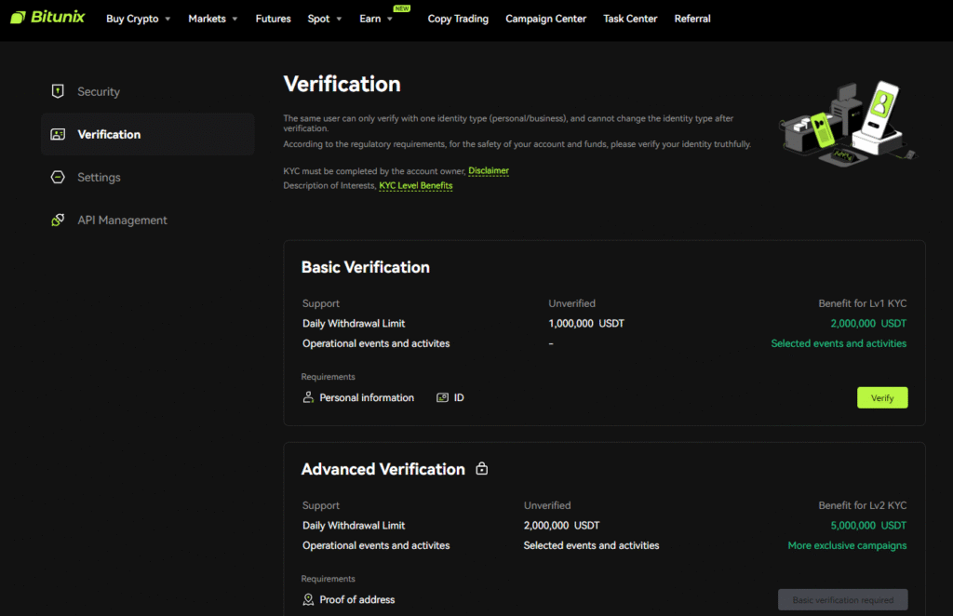The width and height of the screenshot is (953, 616).
Task: Expand the Spot dropdown menu
Action: coord(325,19)
